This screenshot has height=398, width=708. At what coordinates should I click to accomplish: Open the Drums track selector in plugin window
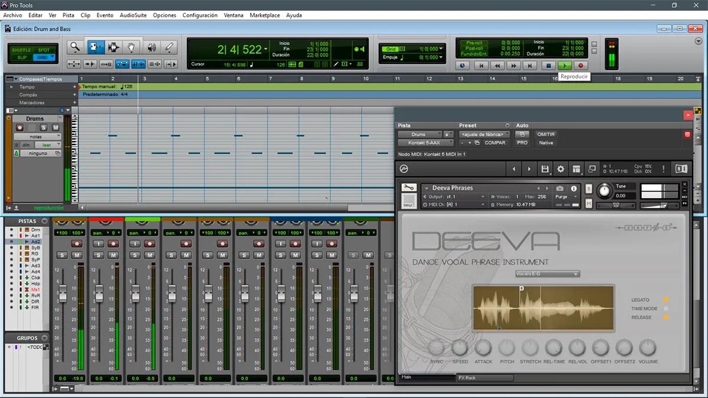click(x=419, y=134)
